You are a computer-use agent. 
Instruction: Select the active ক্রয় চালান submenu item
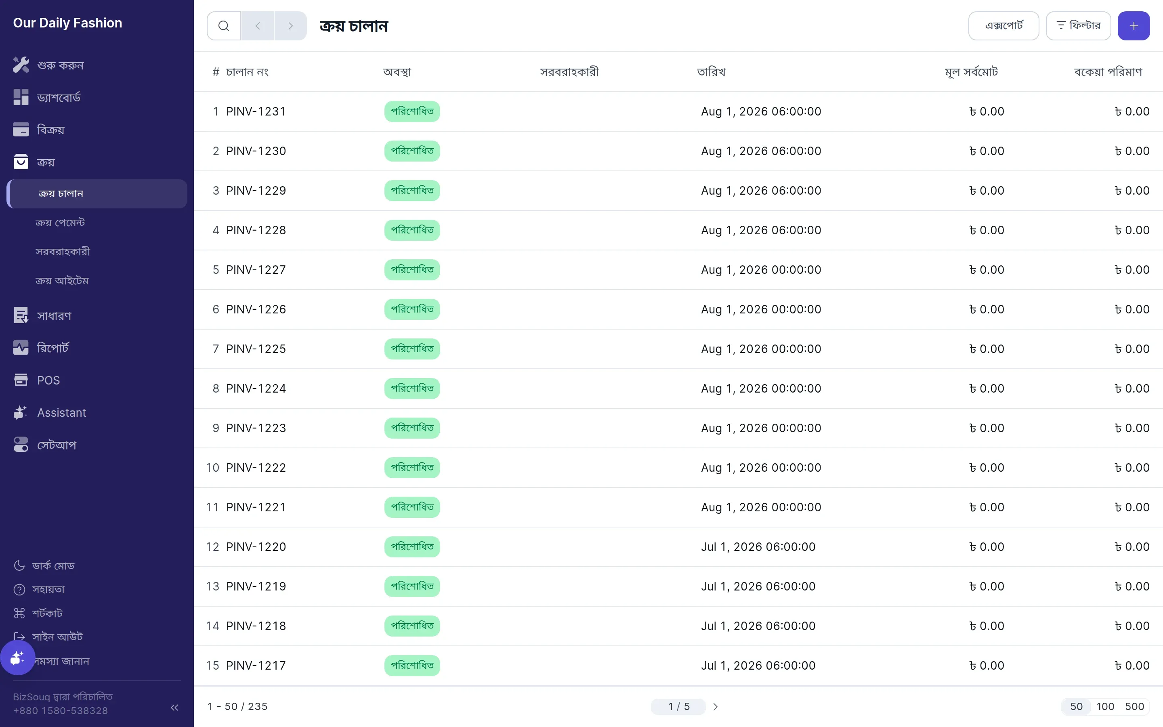[97, 194]
